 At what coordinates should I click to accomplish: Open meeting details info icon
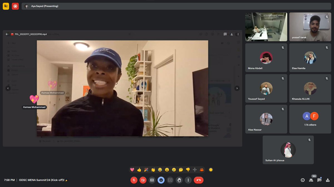click(x=303, y=180)
